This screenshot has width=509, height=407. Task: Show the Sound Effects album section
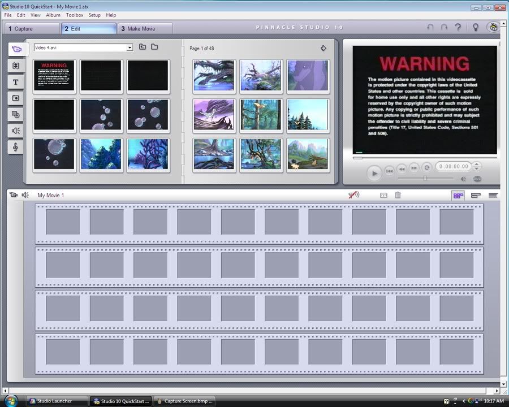16,131
